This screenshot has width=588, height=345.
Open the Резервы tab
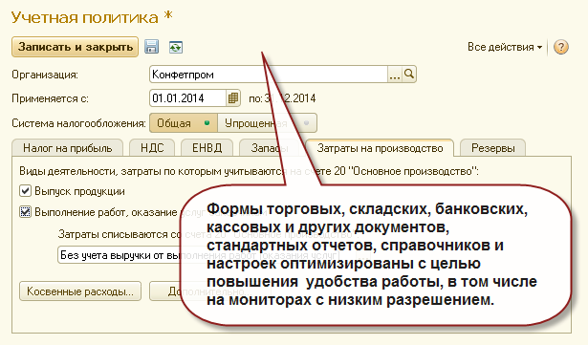pyautogui.click(x=492, y=148)
